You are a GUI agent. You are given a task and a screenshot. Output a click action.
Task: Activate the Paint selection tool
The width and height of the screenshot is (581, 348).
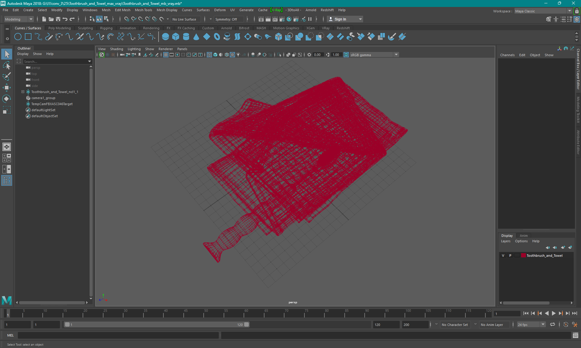point(7,76)
